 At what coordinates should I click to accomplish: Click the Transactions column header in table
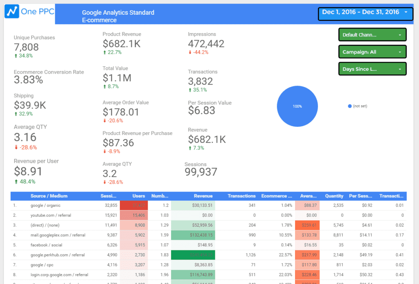pyautogui.click(x=241, y=196)
